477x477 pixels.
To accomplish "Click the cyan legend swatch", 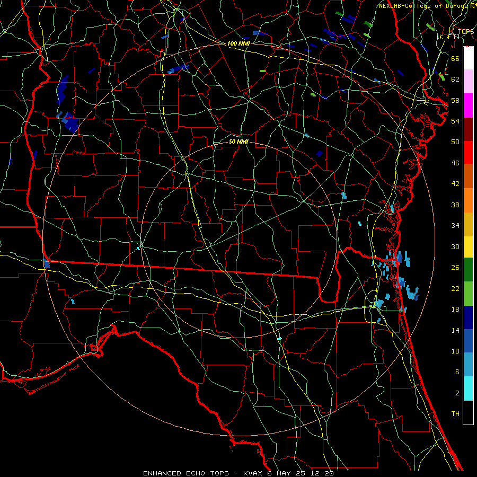I will click(468, 388).
